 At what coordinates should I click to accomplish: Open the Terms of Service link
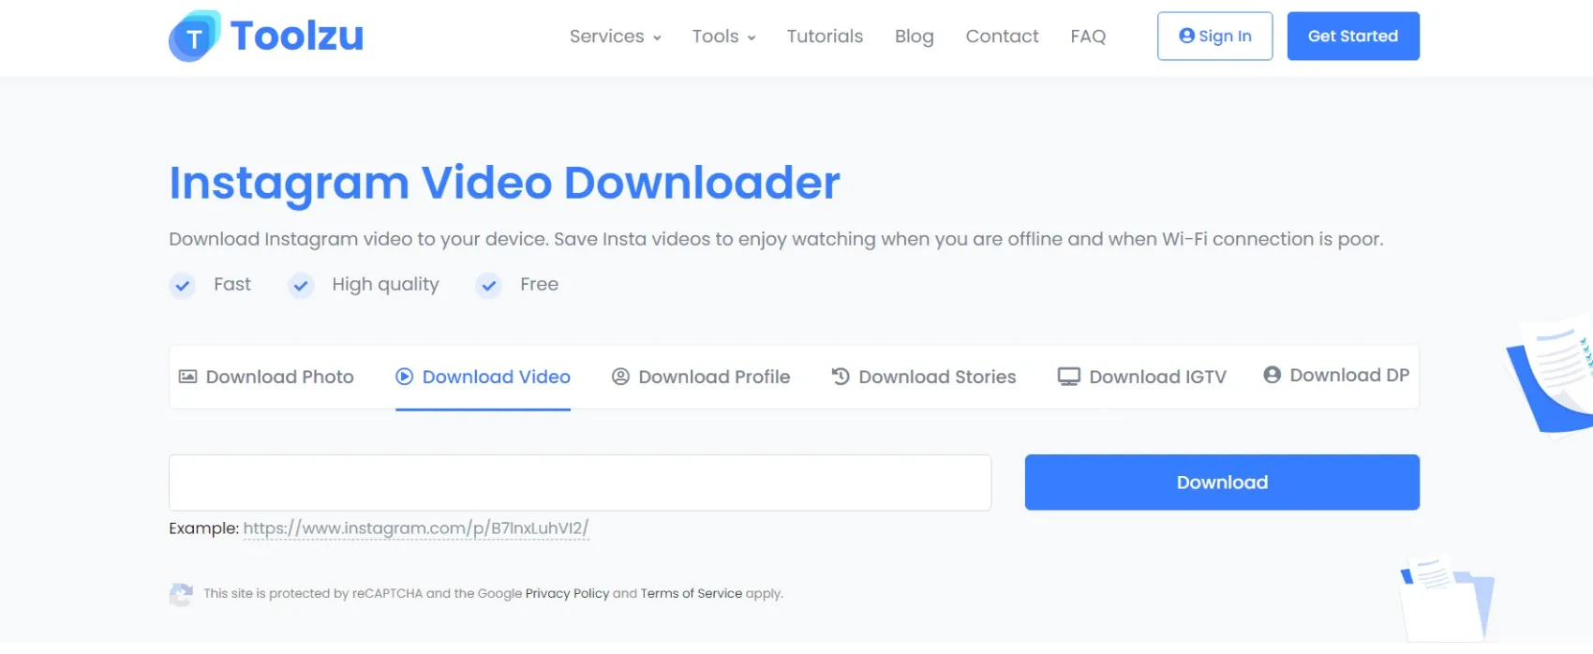692,594
